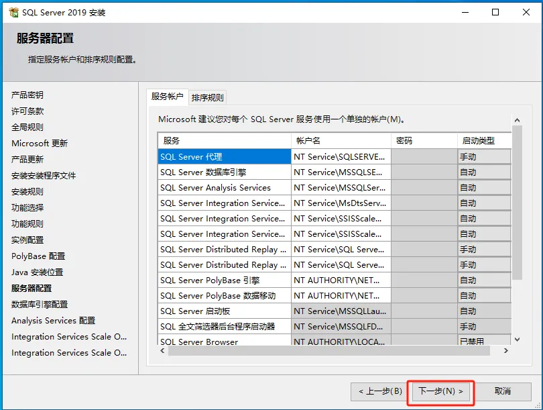Open startup type for the MsDtsServ account row

485,203
